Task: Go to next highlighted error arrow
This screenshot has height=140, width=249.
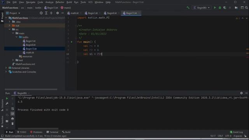Action: pyautogui.click(x=247, y=18)
